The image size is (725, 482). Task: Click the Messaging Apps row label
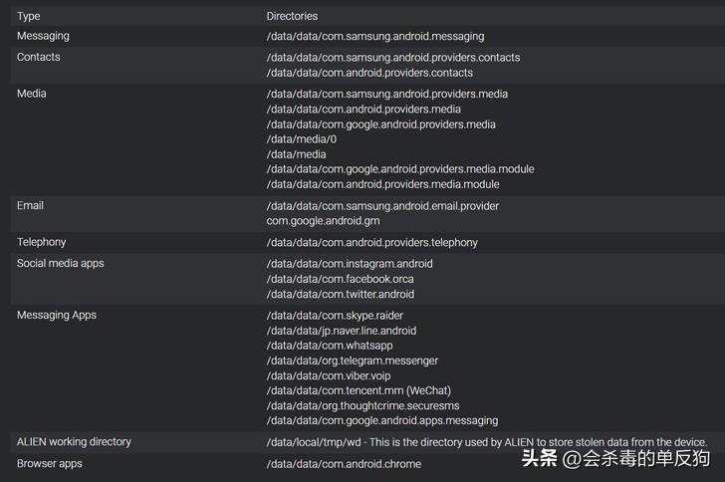coord(56,315)
